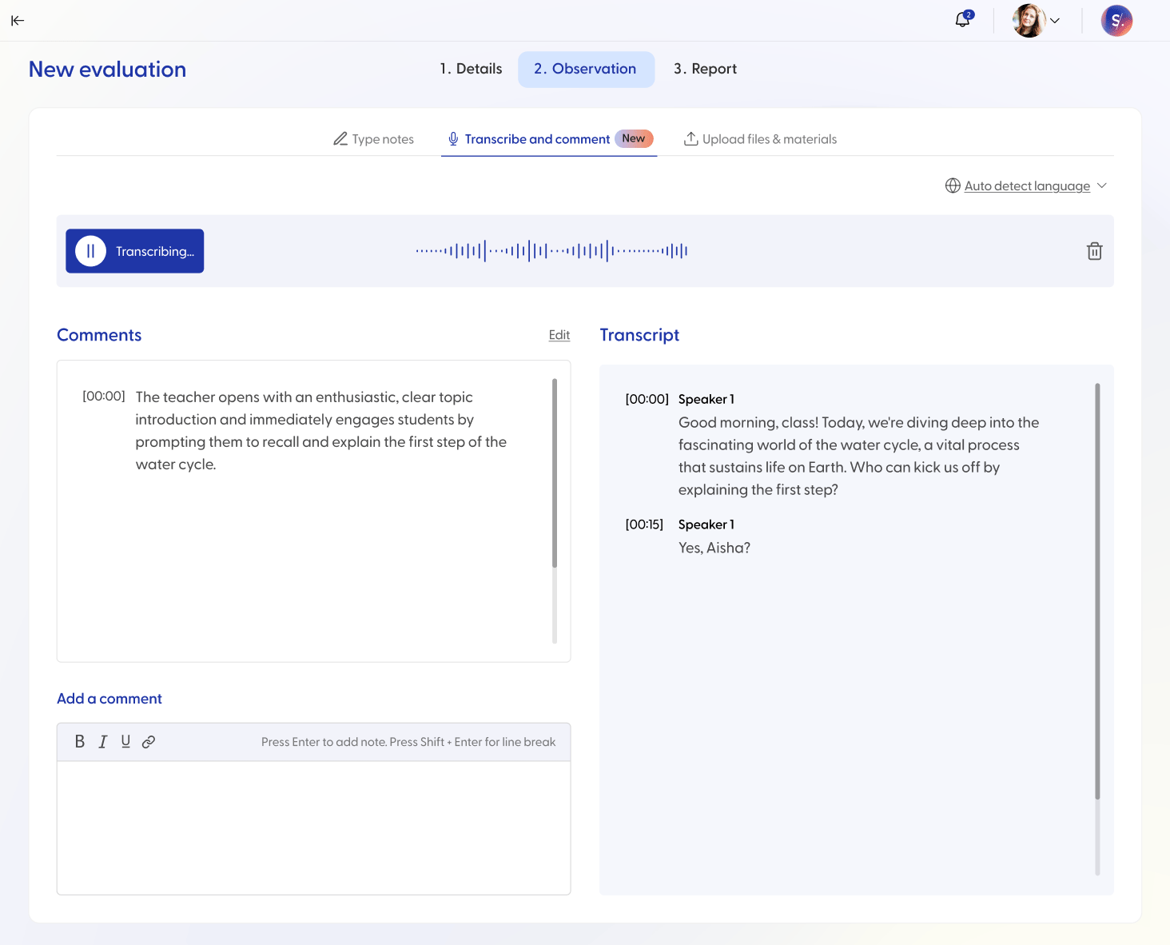Toggle underline formatting in comment editor
Viewport: 1170px width, 945px height.
tap(125, 741)
